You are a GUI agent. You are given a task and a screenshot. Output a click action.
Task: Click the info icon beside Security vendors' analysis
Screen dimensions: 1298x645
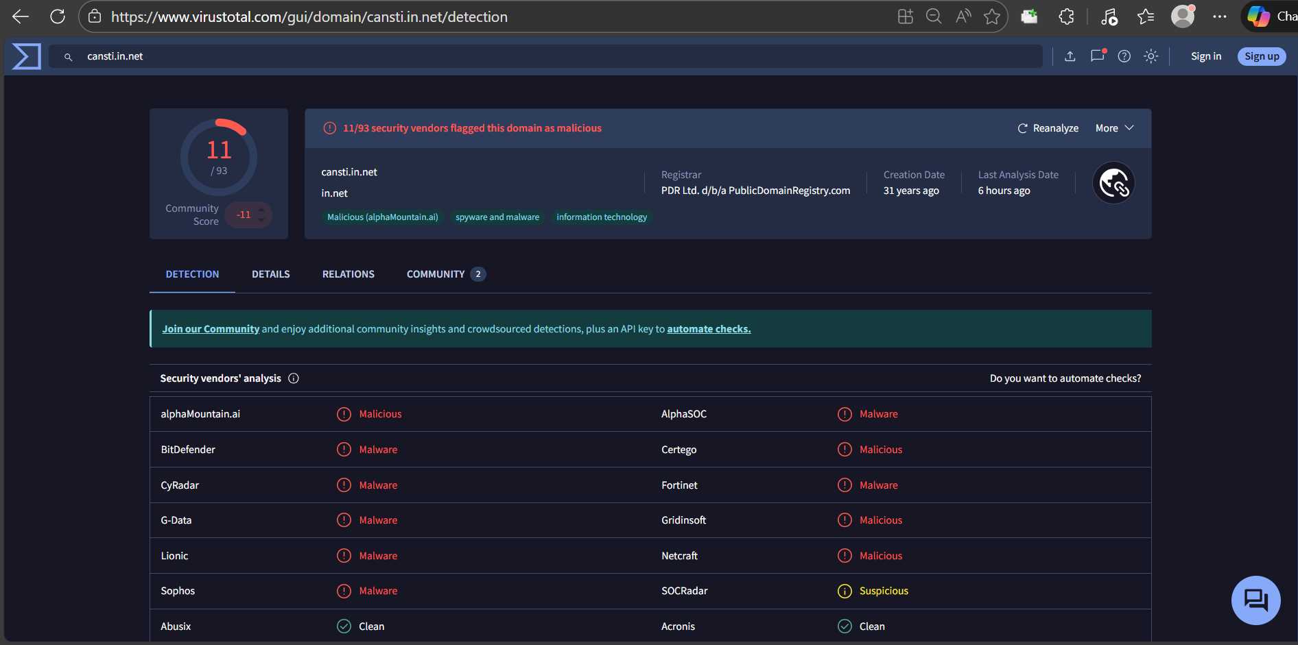point(294,378)
